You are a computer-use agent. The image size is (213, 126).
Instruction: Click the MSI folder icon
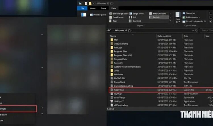click(112, 40)
